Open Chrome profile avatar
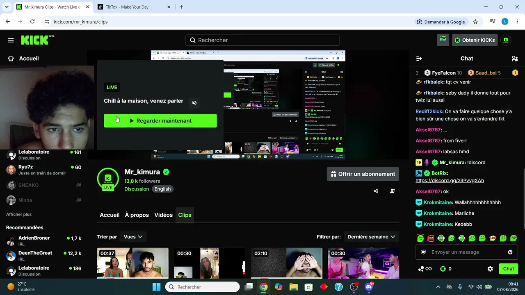The height and width of the screenshot is (295, 525). (505, 22)
